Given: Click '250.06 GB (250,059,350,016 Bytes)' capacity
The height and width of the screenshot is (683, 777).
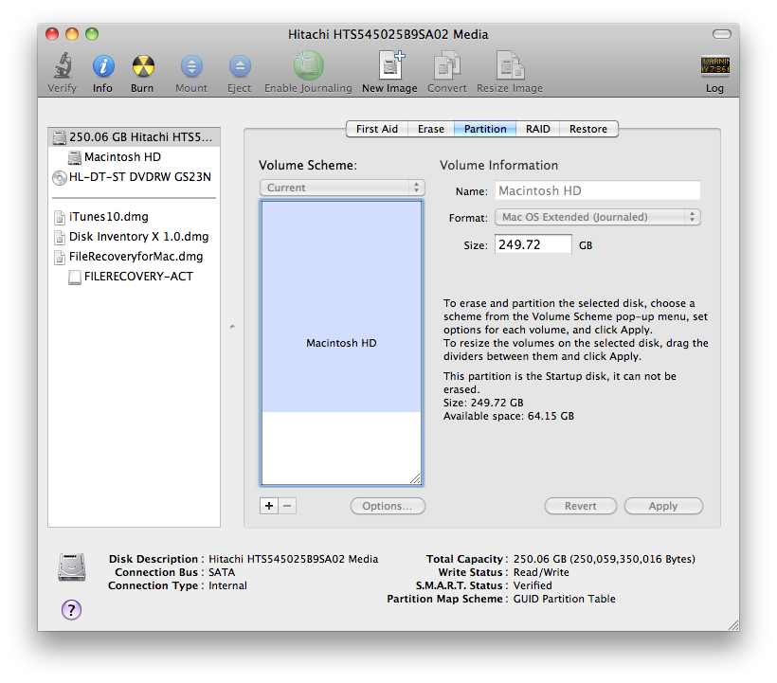Looking at the screenshot, I should (x=604, y=559).
